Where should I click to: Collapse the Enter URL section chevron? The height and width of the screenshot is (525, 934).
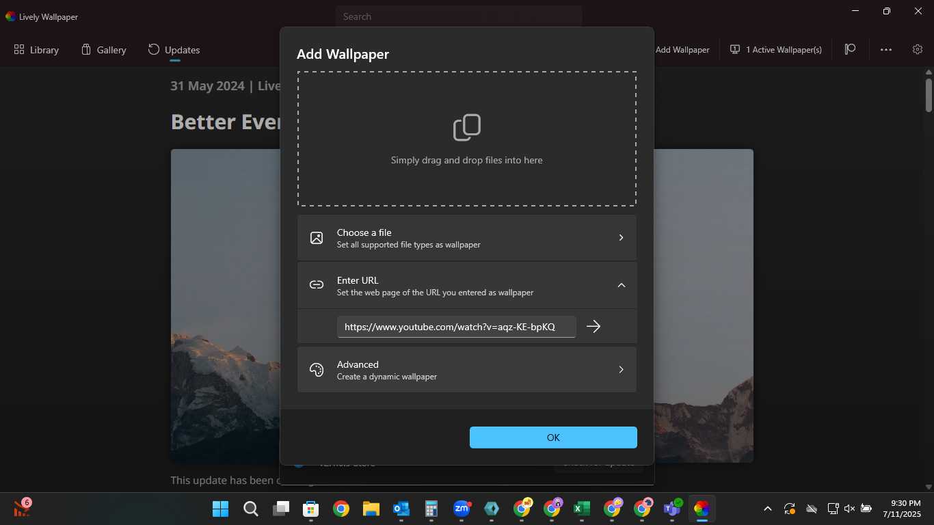point(621,286)
